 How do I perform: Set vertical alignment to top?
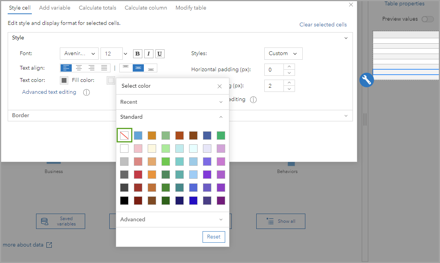click(126, 68)
